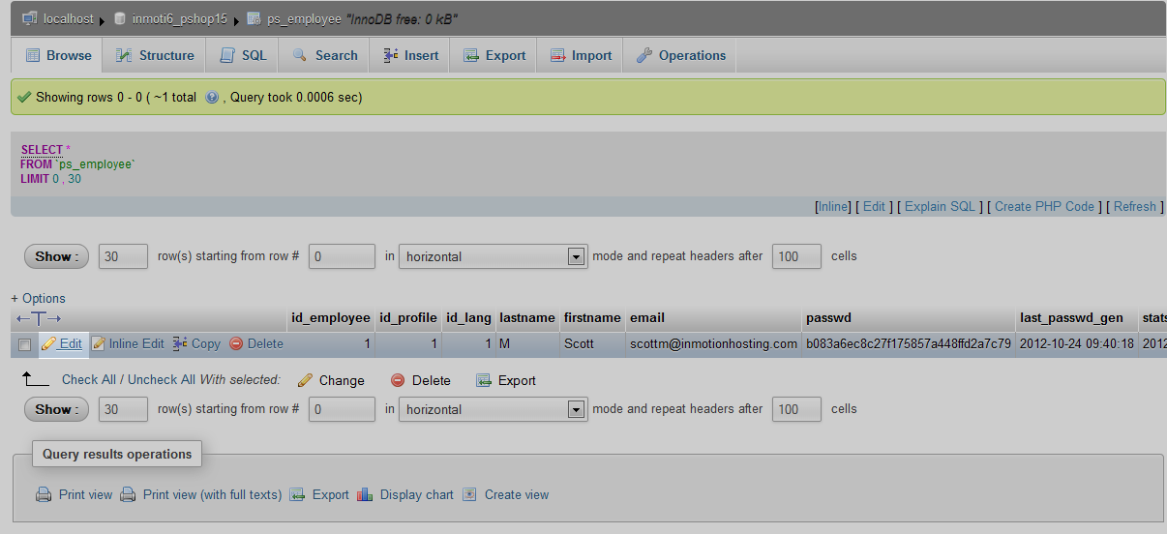Open the top horizontal mode dropdown
Viewport: 1167px width, 534px height.
(x=493, y=256)
